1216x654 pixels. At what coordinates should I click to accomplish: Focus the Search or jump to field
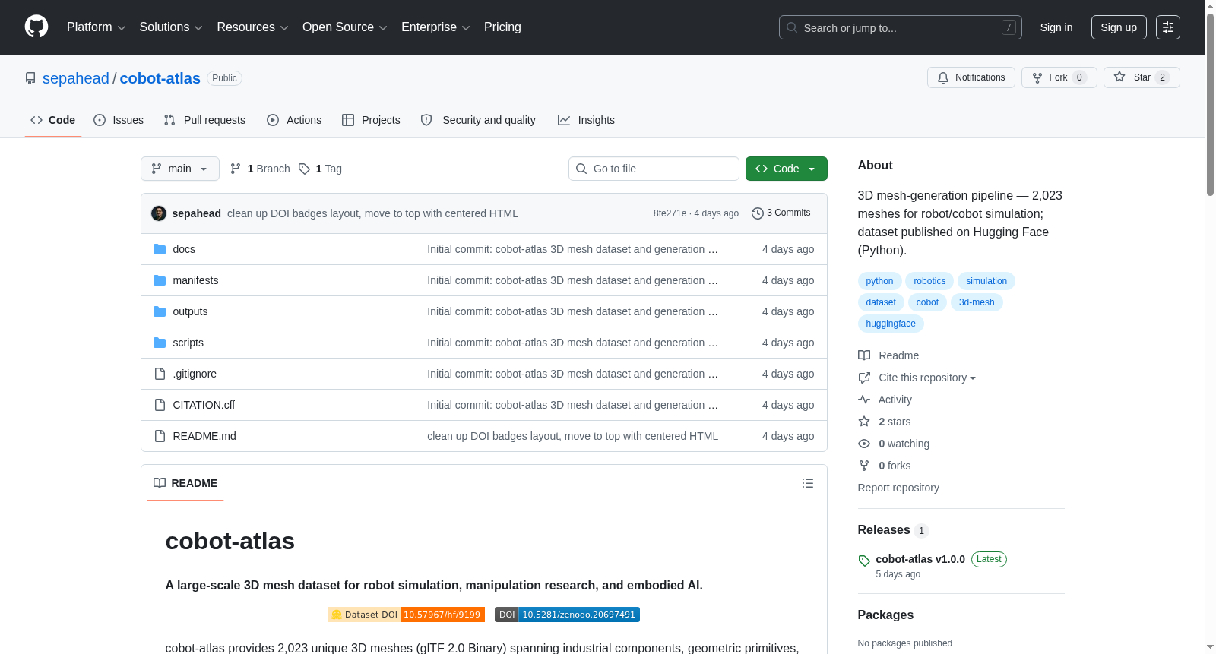point(901,27)
